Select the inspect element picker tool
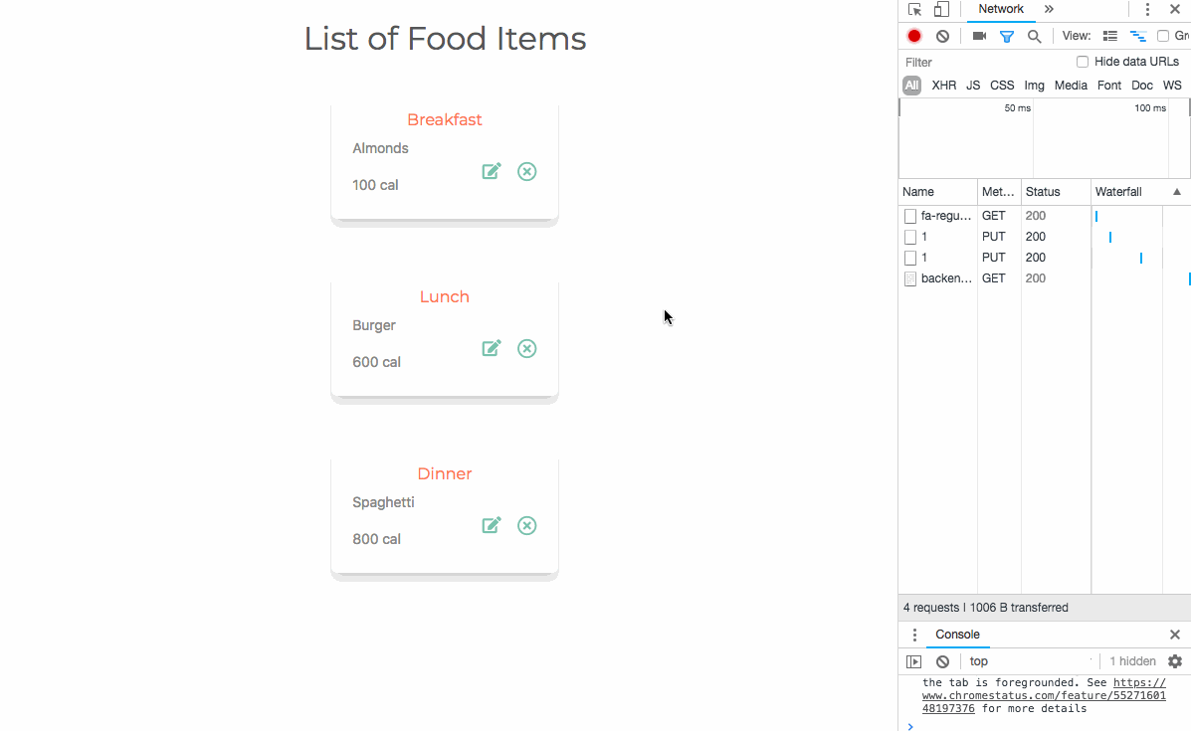 (913, 9)
